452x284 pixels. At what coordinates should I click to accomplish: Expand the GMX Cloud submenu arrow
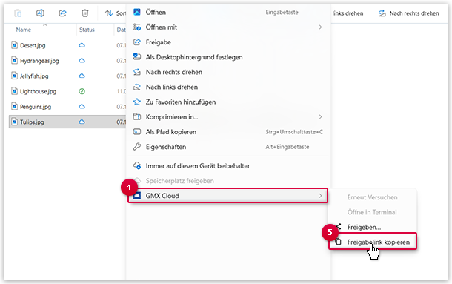point(320,196)
